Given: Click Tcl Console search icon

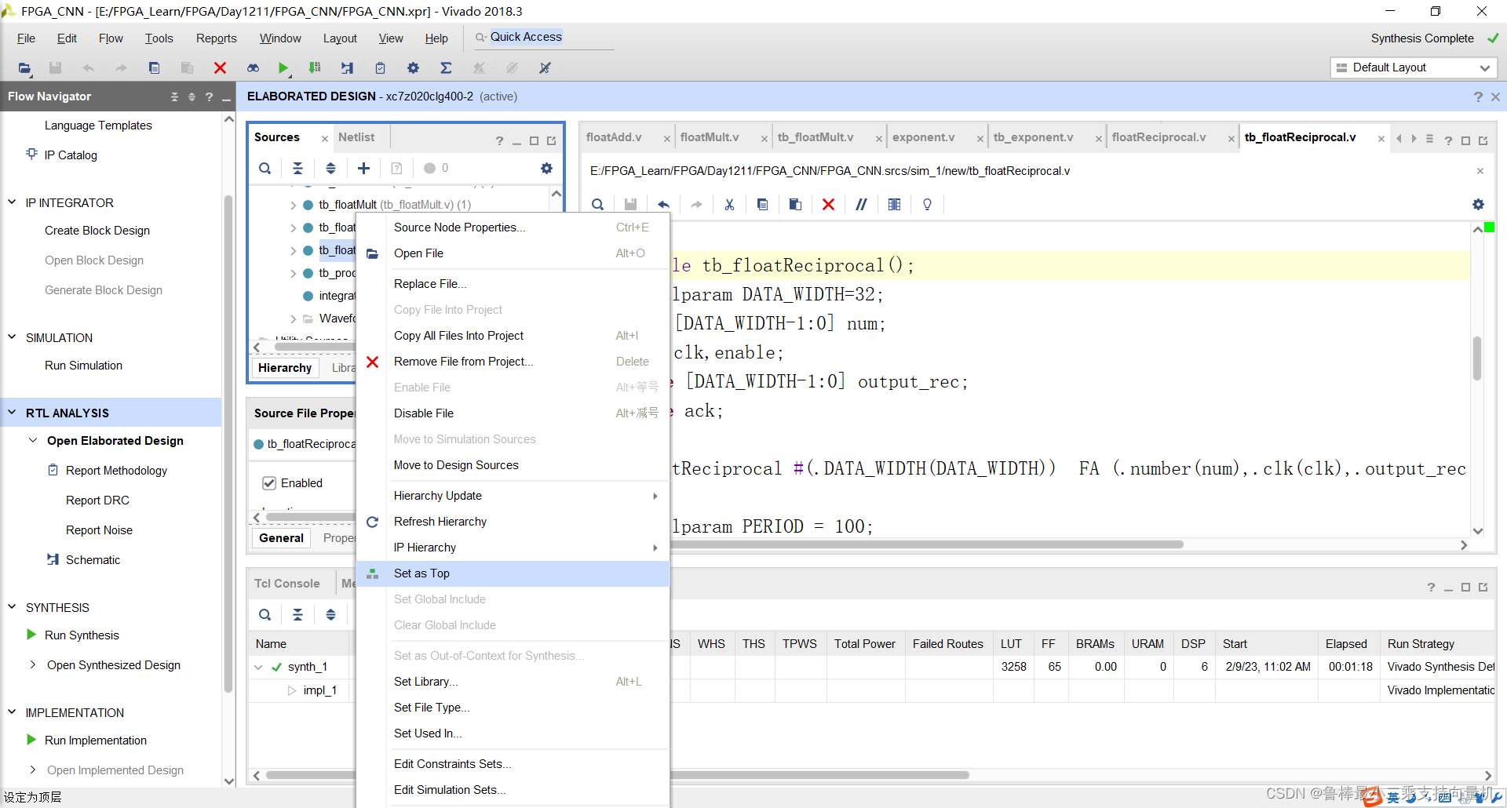Looking at the screenshot, I should tap(265, 614).
